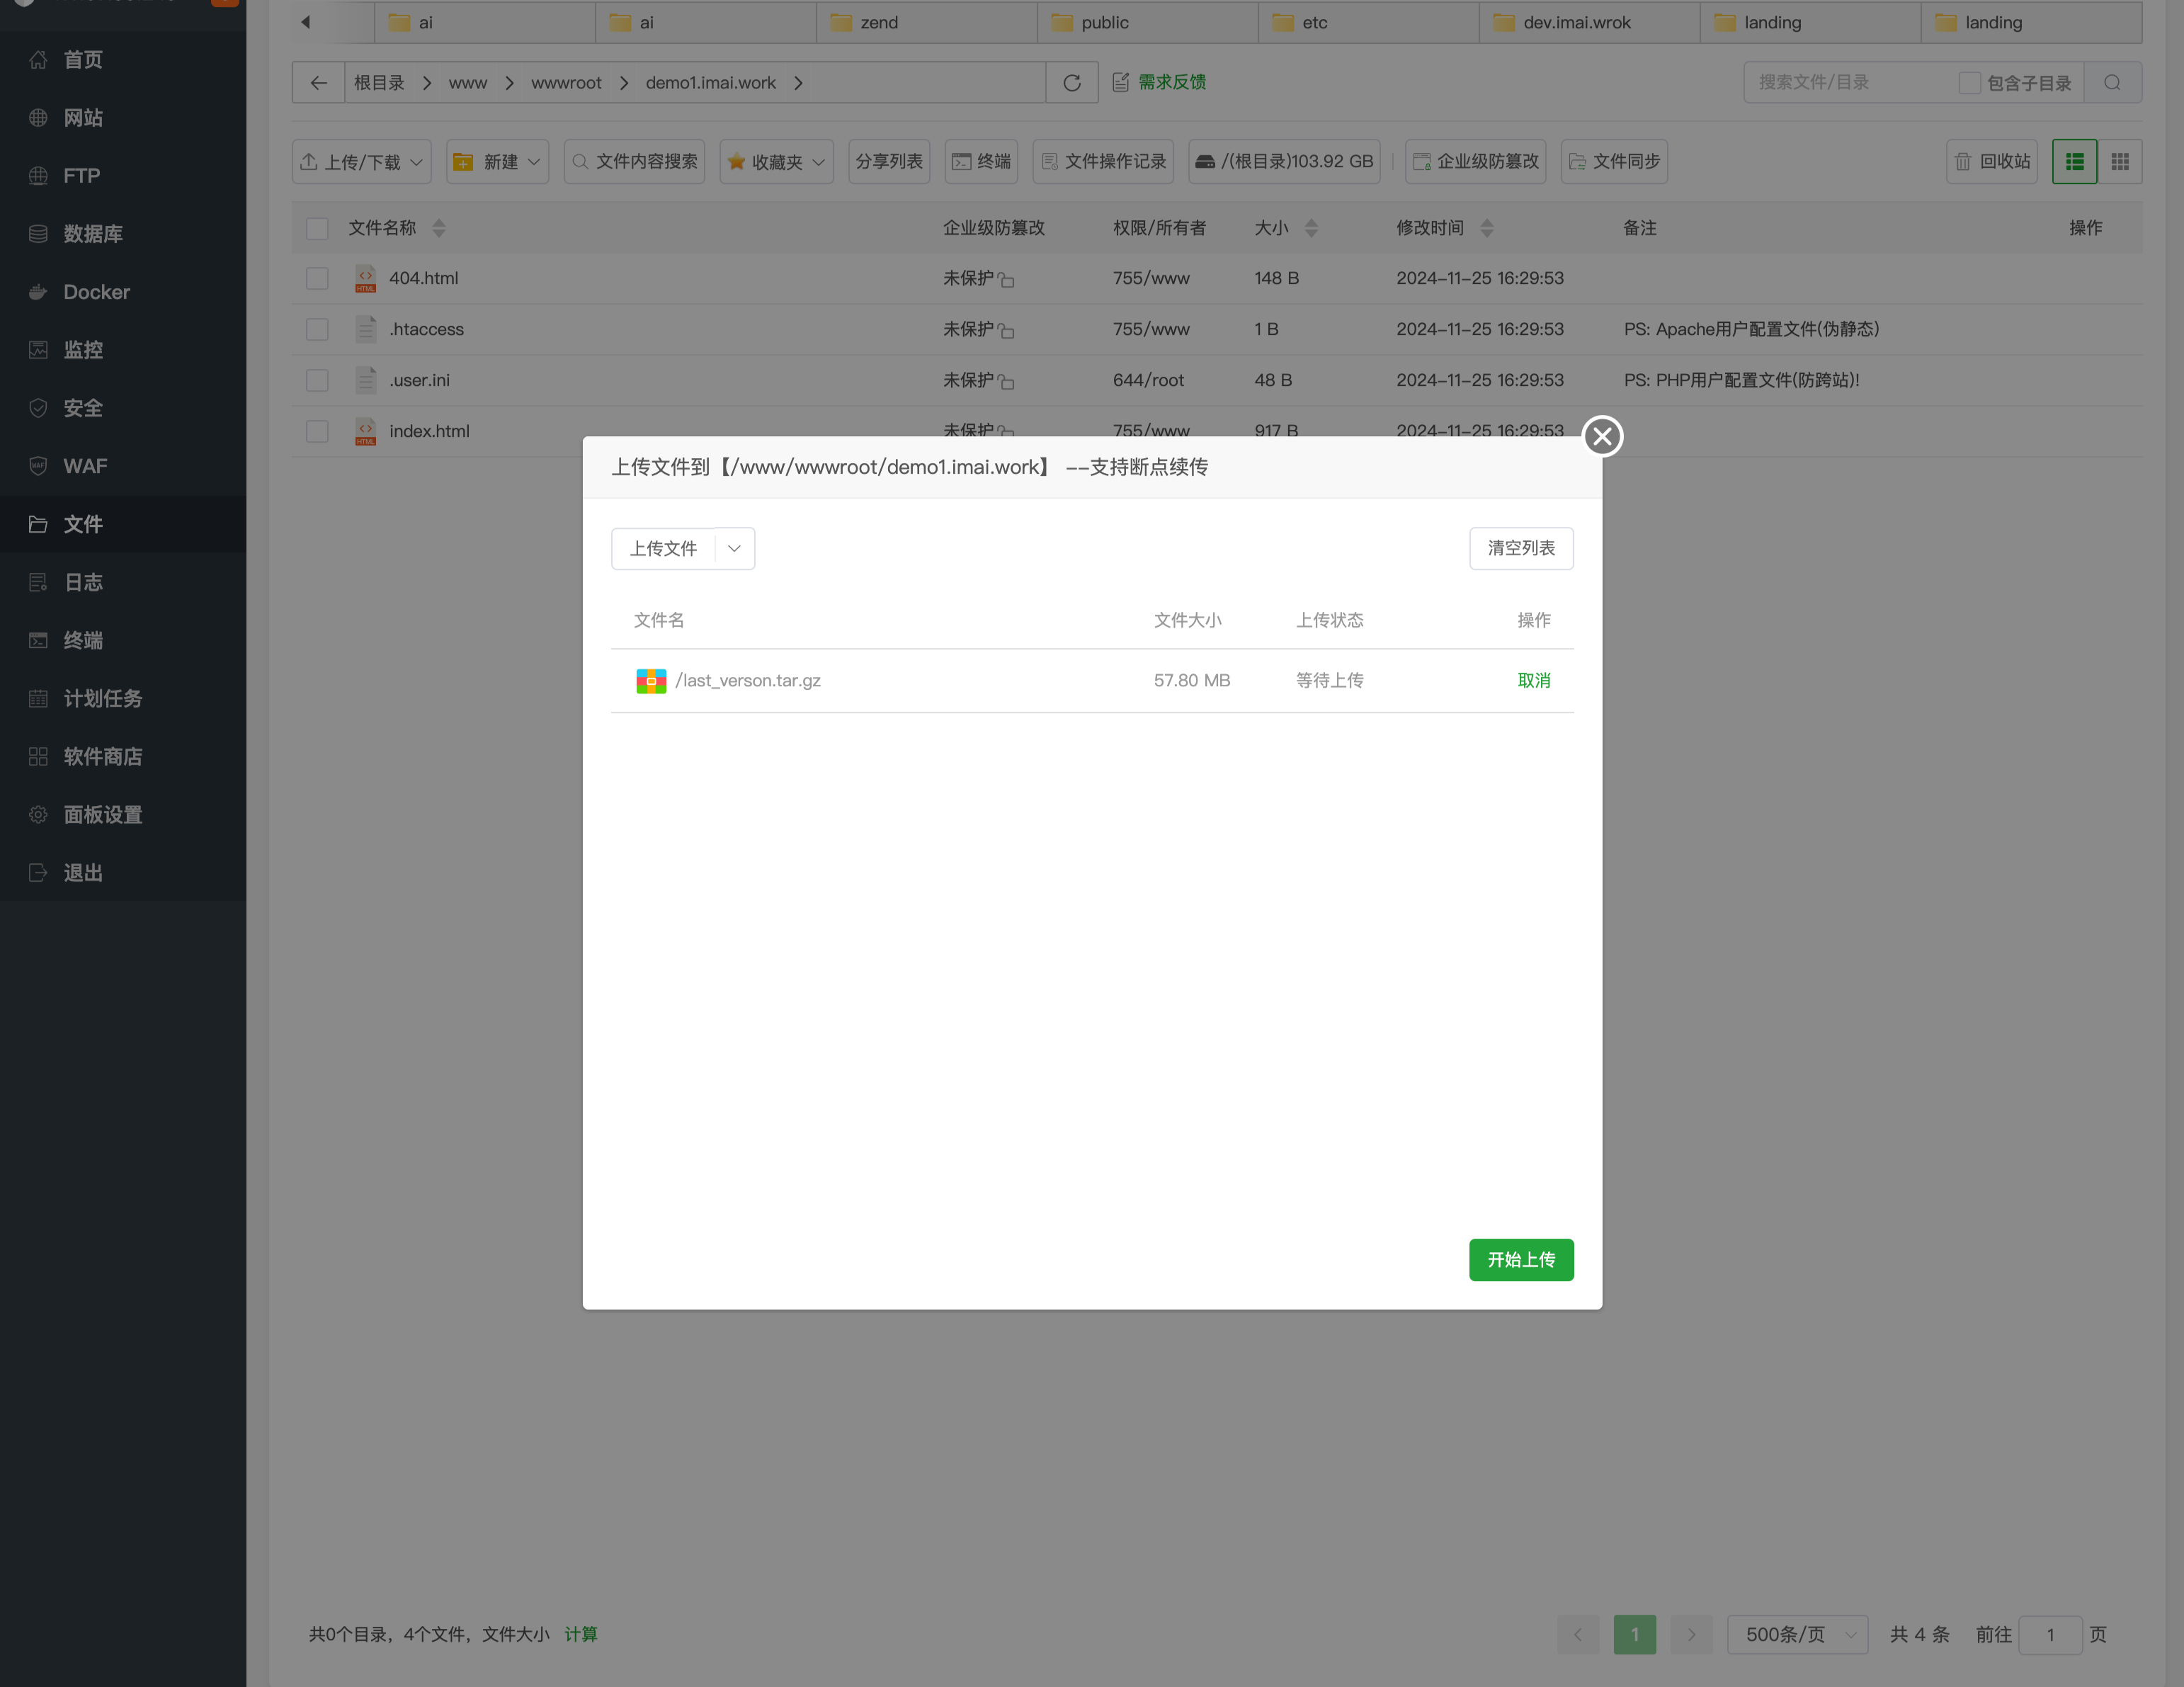Expand the 上传文件 dropdown arrow
Image resolution: width=2184 pixels, height=1687 pixels.
pyautogui.click(x=734, y=548)
